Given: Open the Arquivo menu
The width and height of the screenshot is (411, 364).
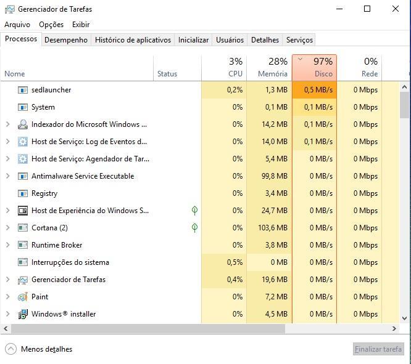Looking at the screenshot, I should click(x=17, y=25).
